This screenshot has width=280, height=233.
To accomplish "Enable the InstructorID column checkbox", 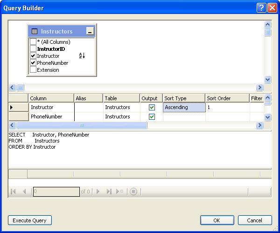I will 33,49.
